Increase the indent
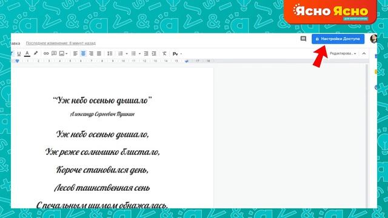This screenshot has width=388, height=218. 154,53
